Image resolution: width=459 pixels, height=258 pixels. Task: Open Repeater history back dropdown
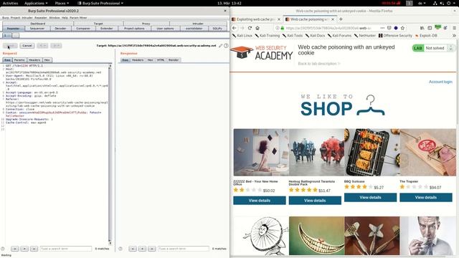[43, 46]
